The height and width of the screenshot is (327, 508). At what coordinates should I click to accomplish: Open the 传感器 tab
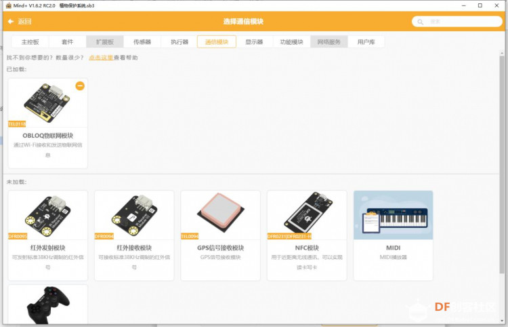pos(142,42)
